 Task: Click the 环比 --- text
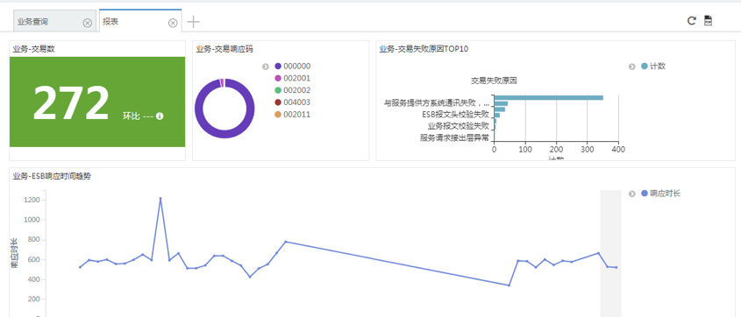(x=138, y=116)
